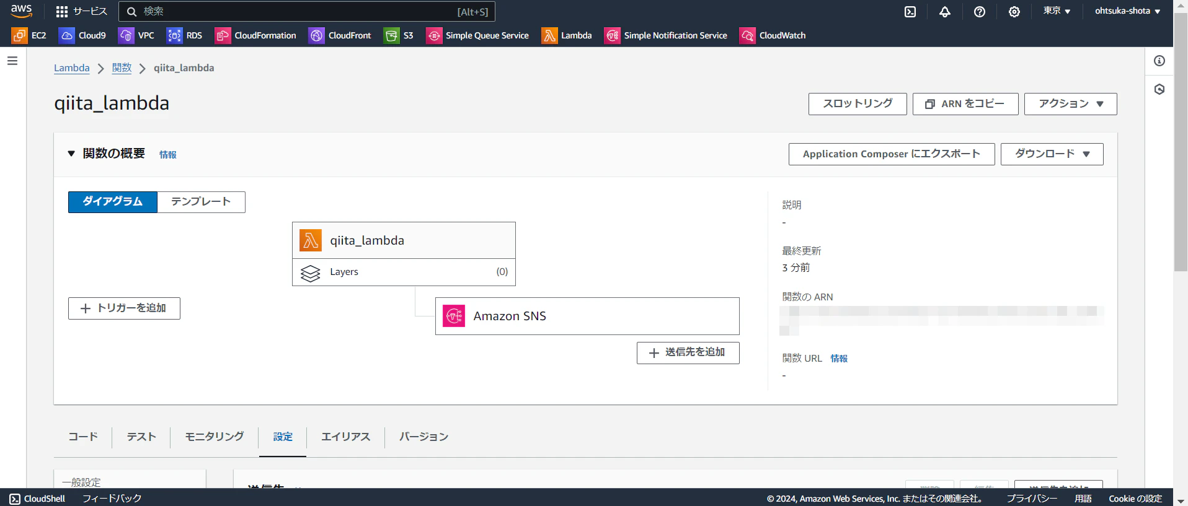Launch CloudShell from the top bar icon
This screenshot has height=506, width=1188.
tap(910, 12)
